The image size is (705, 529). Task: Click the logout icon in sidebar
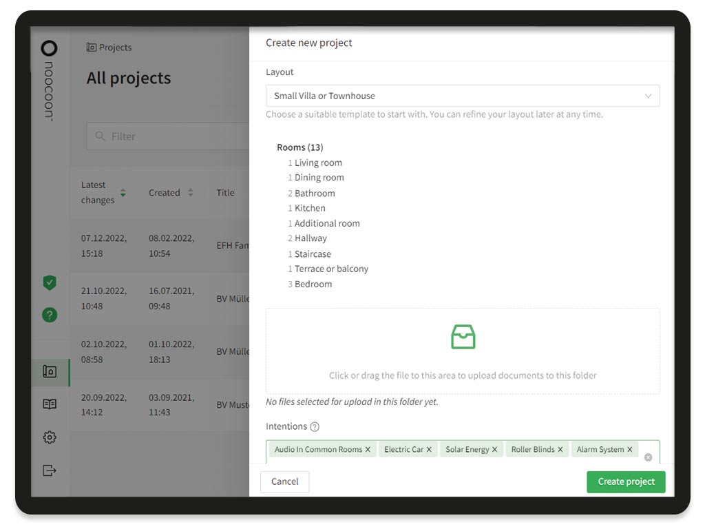point(50,470)
